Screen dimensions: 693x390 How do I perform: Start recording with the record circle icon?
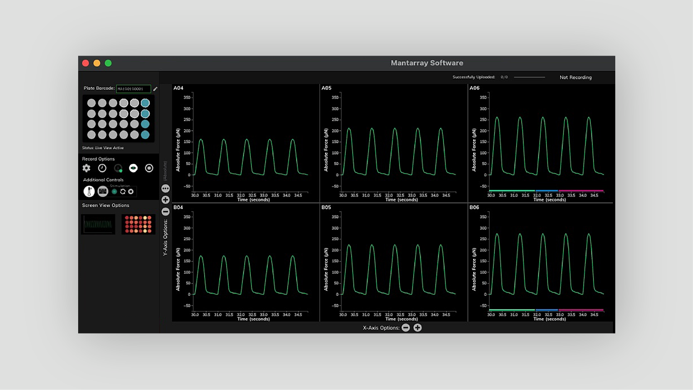pos(149,168)
